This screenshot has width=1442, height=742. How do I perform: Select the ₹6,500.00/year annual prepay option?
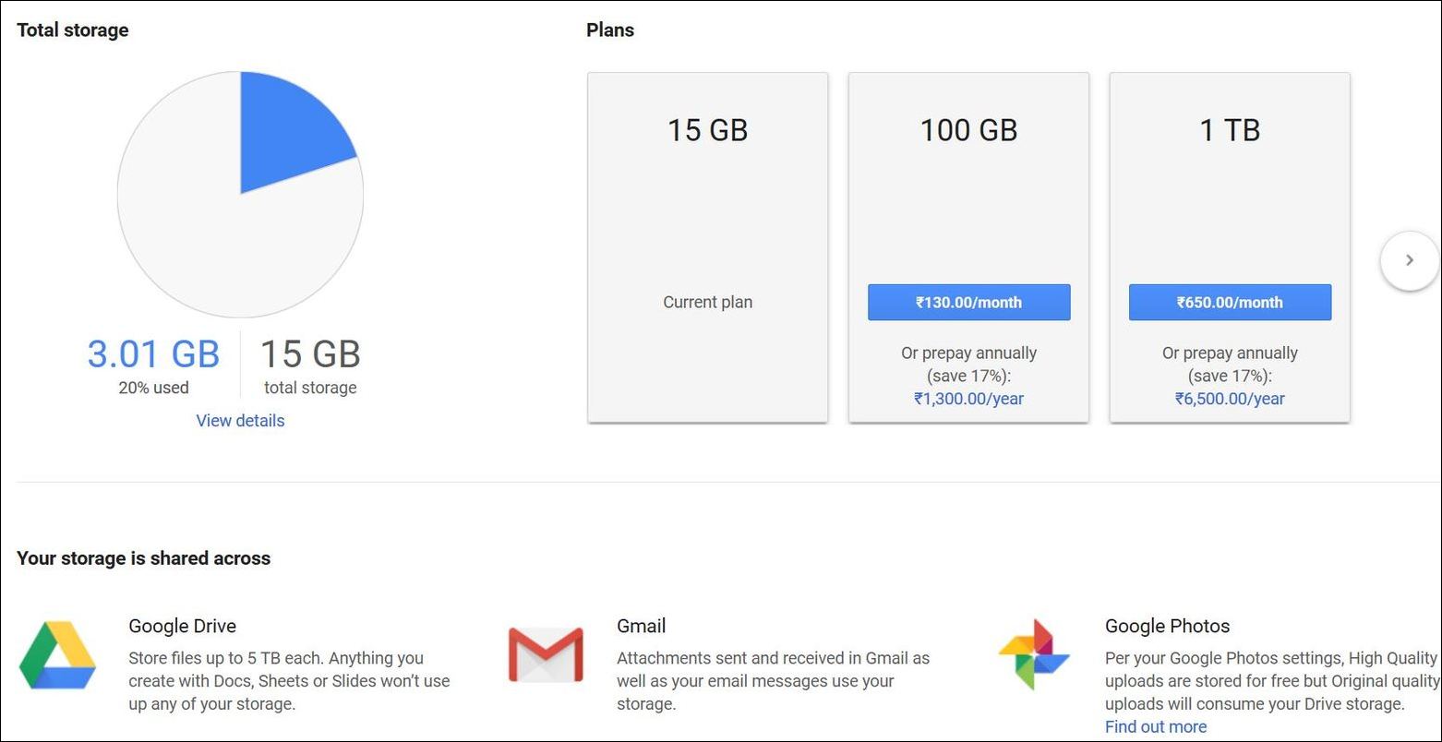[x=1229, y=398]
